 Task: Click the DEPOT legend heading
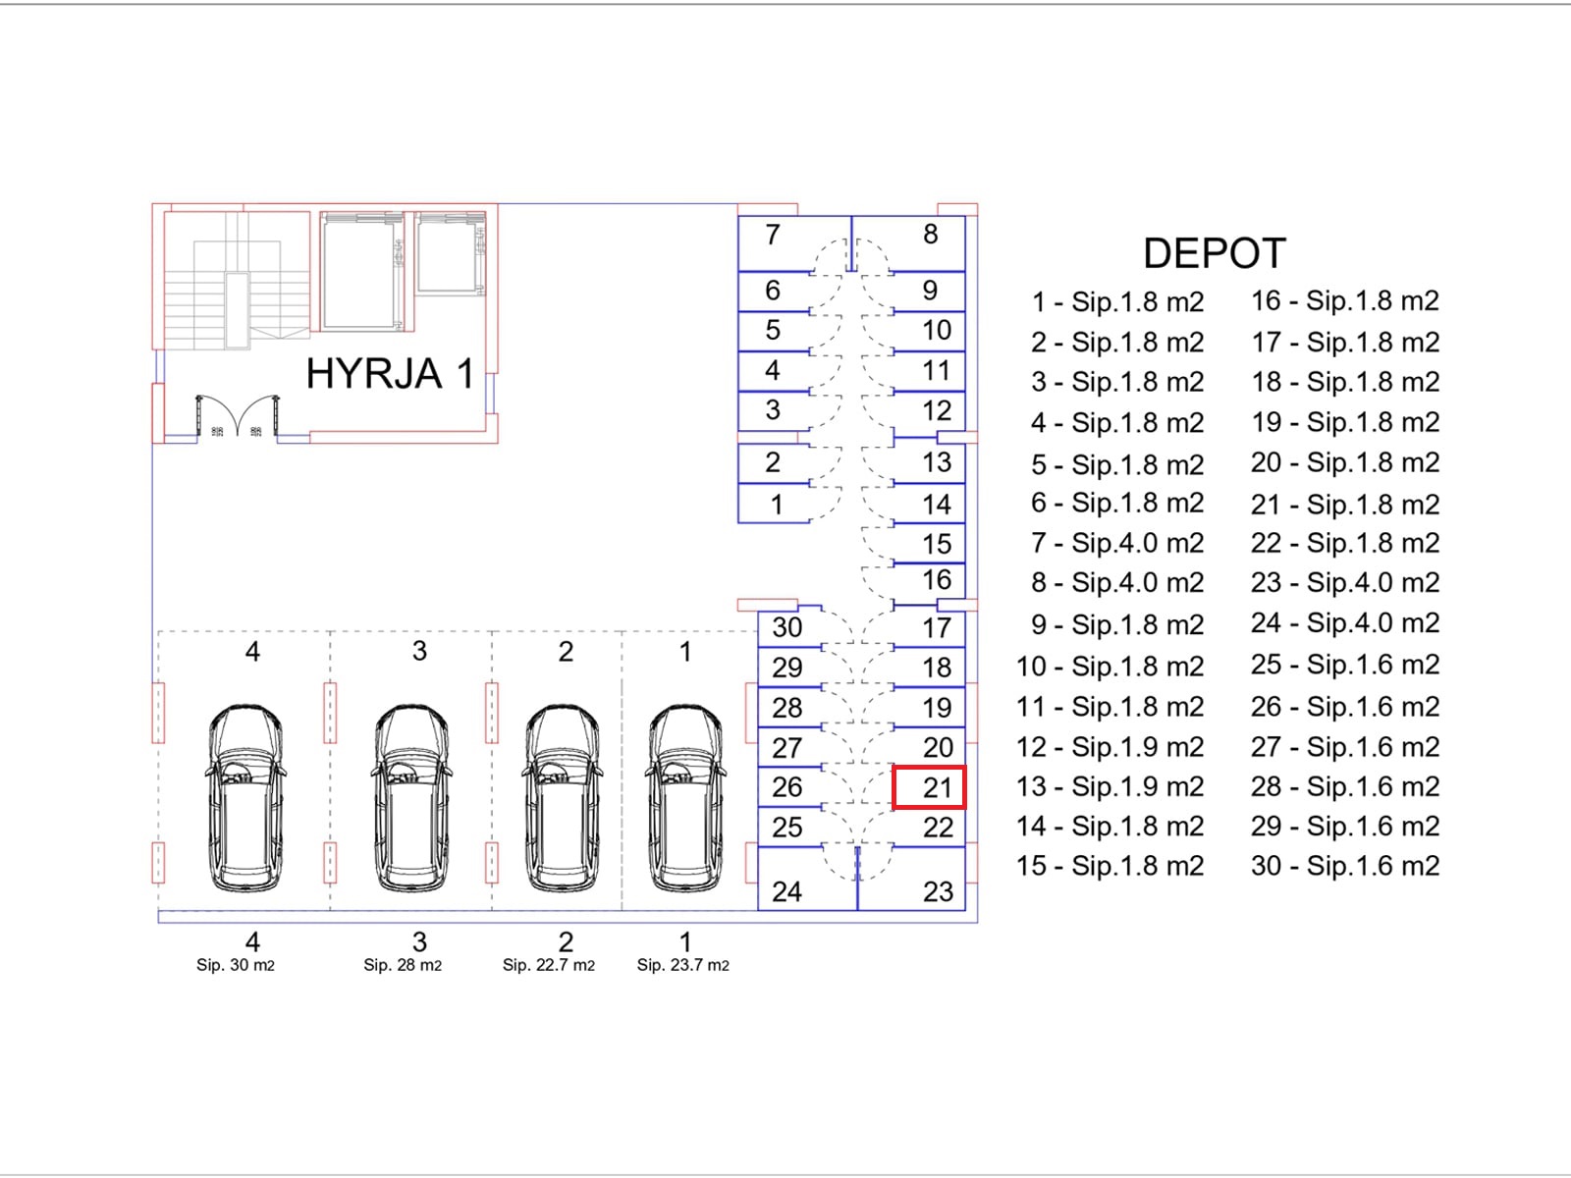pos(1214,253)
